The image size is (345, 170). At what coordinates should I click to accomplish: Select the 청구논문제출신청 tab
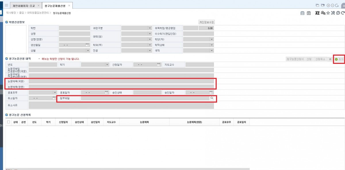[x=55, y=5]
